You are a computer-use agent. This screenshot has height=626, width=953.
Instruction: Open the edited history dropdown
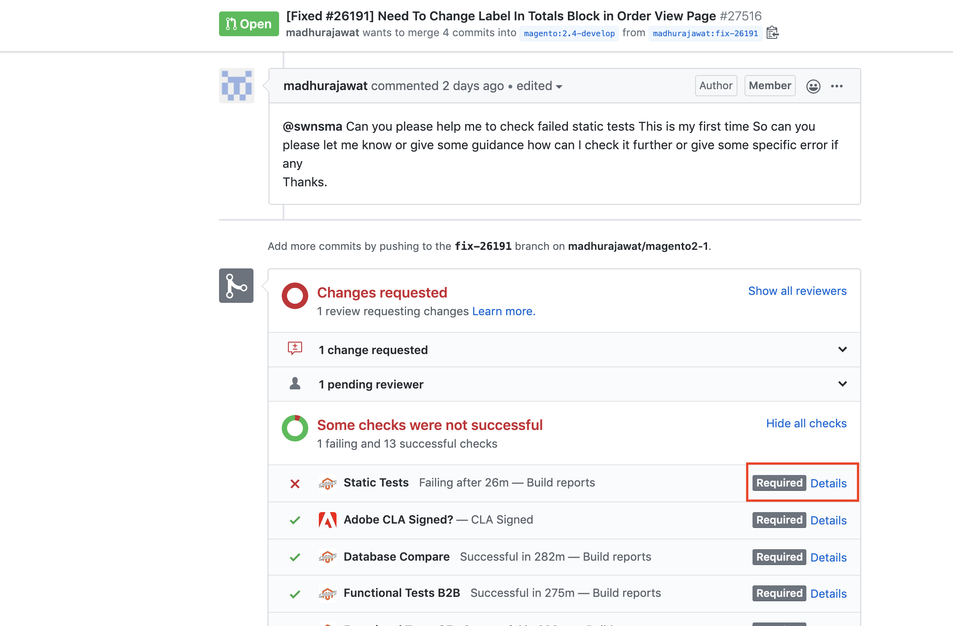tap(540, 86)
